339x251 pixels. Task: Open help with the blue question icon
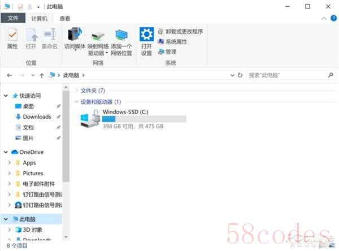[x=333, y=19]
